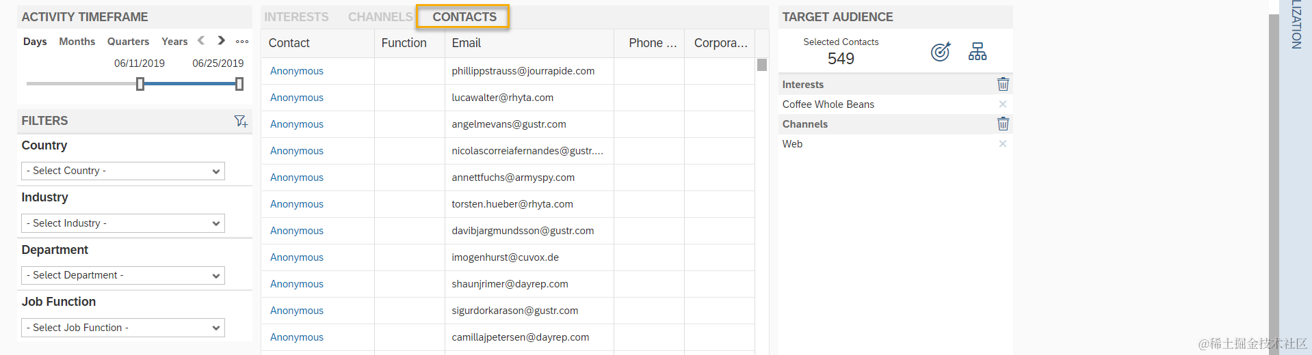
Task: Click the hierarchy icon in Target Audience
Action: pos(978,51)
